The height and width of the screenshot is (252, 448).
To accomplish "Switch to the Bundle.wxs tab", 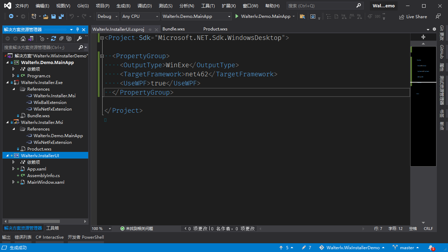I will [174, 29].
